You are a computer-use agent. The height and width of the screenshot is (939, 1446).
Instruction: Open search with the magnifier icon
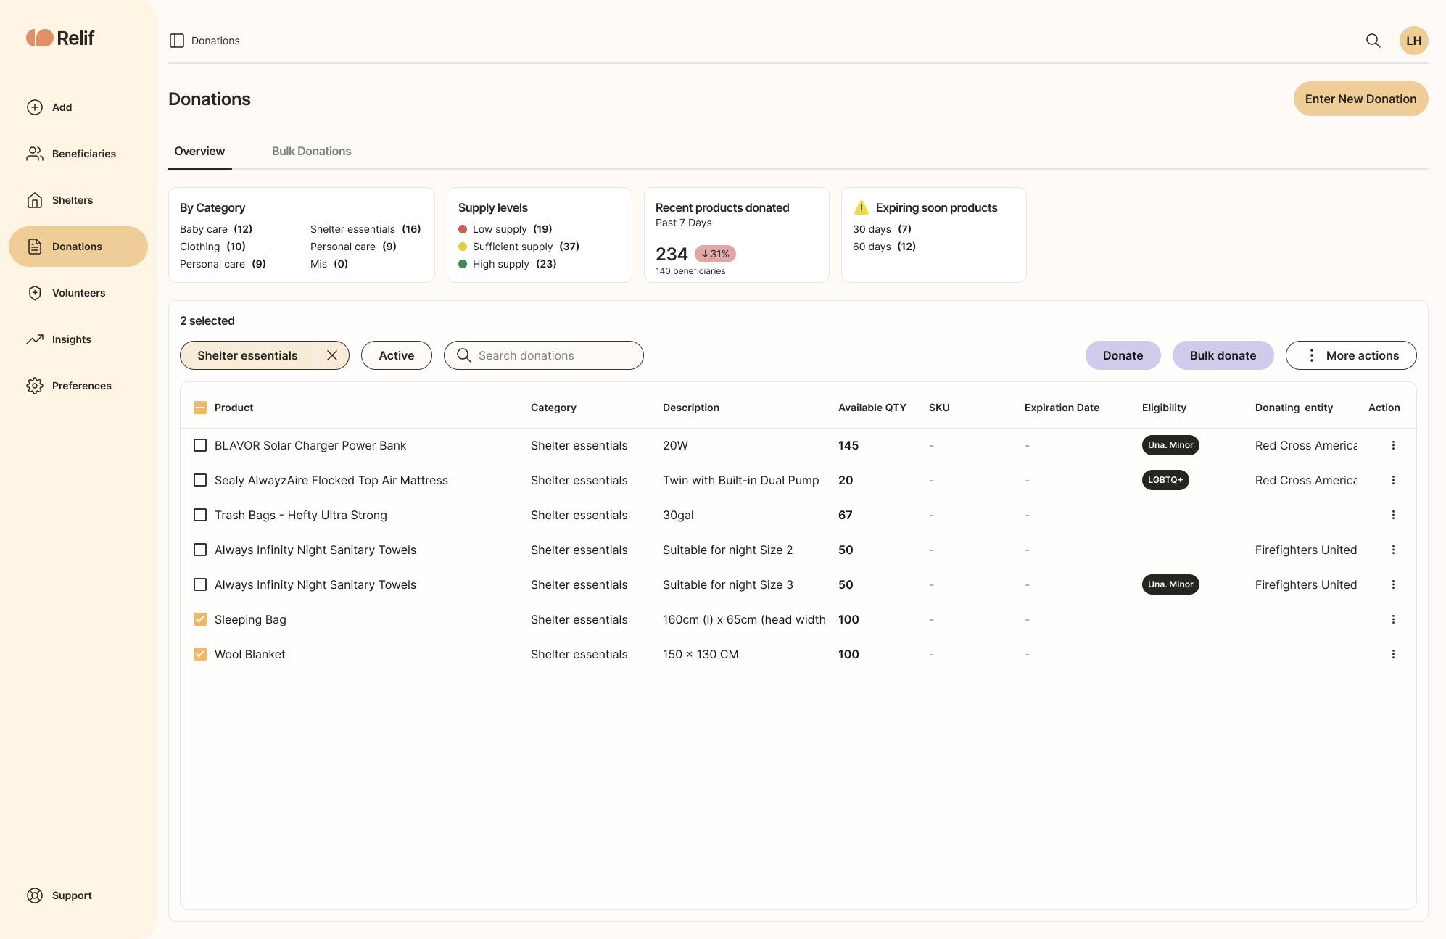pos(1373,41)
